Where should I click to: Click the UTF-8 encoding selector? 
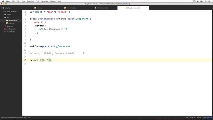(192, 118)
